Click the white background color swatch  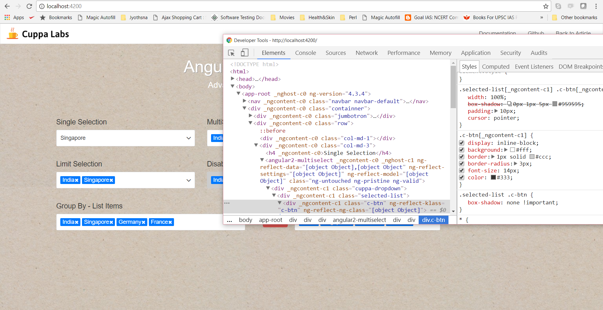pos(513,150)
